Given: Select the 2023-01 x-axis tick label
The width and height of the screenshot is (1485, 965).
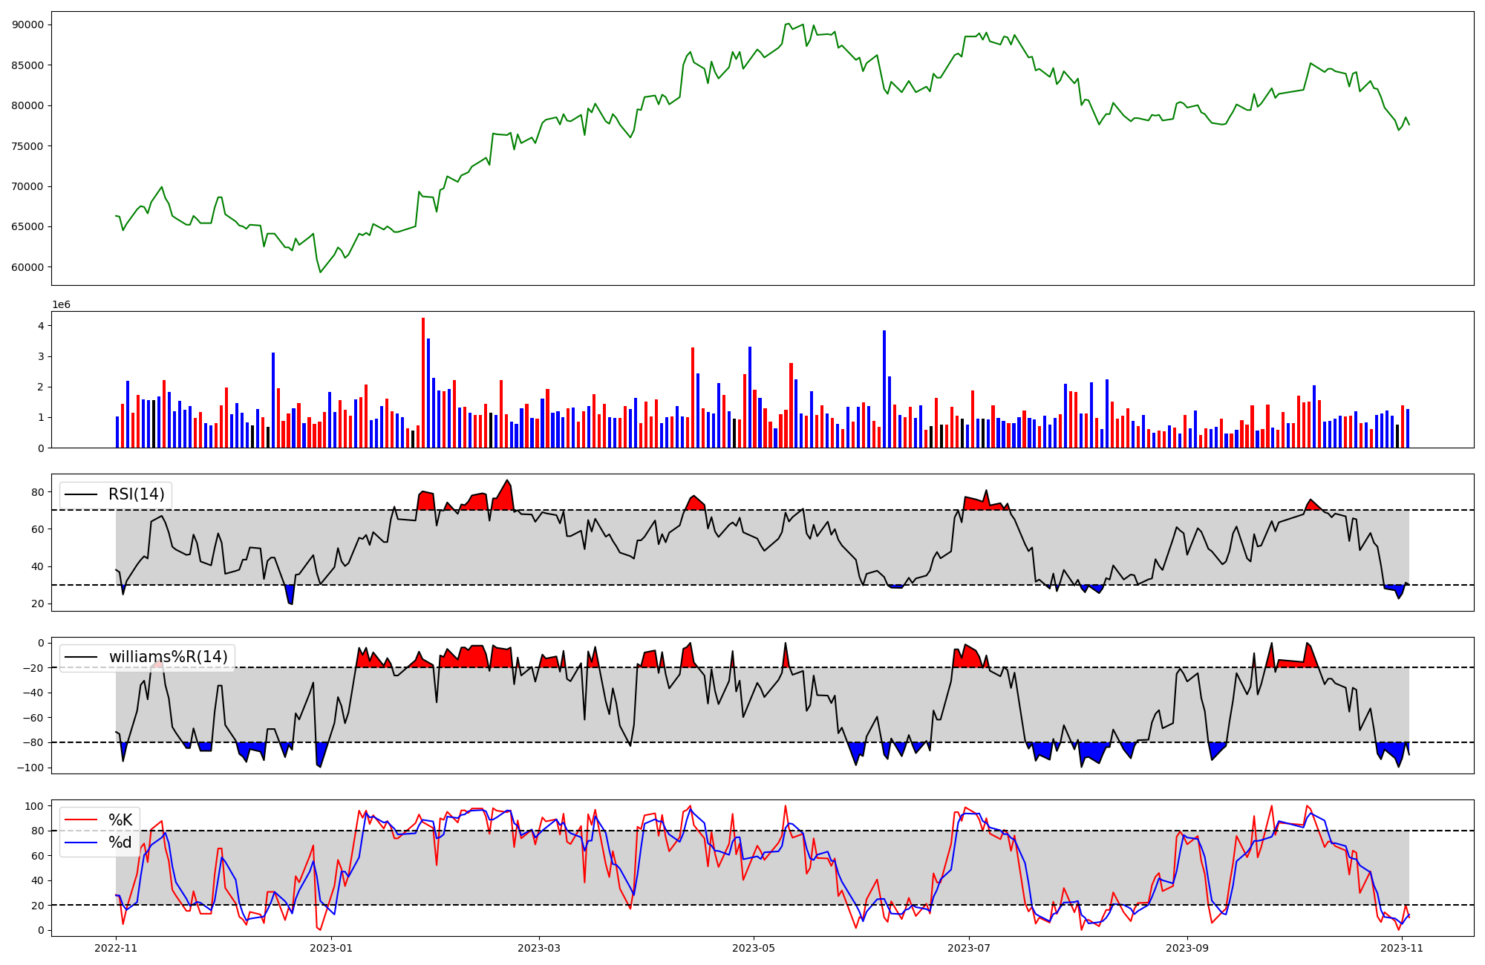Looking at the screenshot, I should [331, 948].
